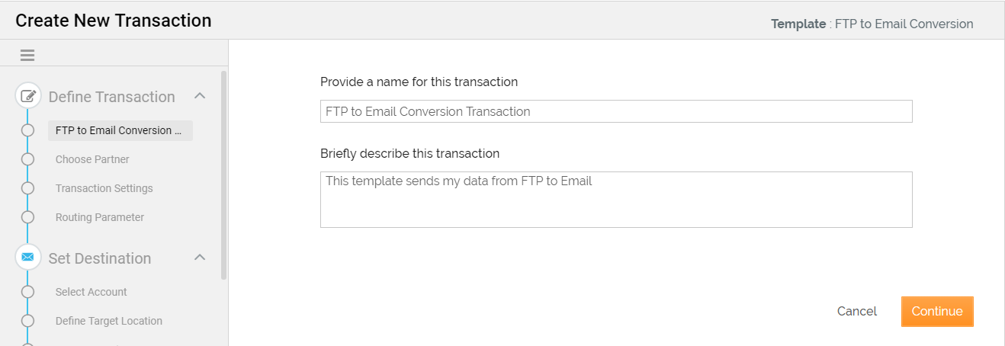The width and height of the screenshot is (1005, 346).
Task: Click the hamburger menu icon in the sidebar
Action: tap(27, 55)
